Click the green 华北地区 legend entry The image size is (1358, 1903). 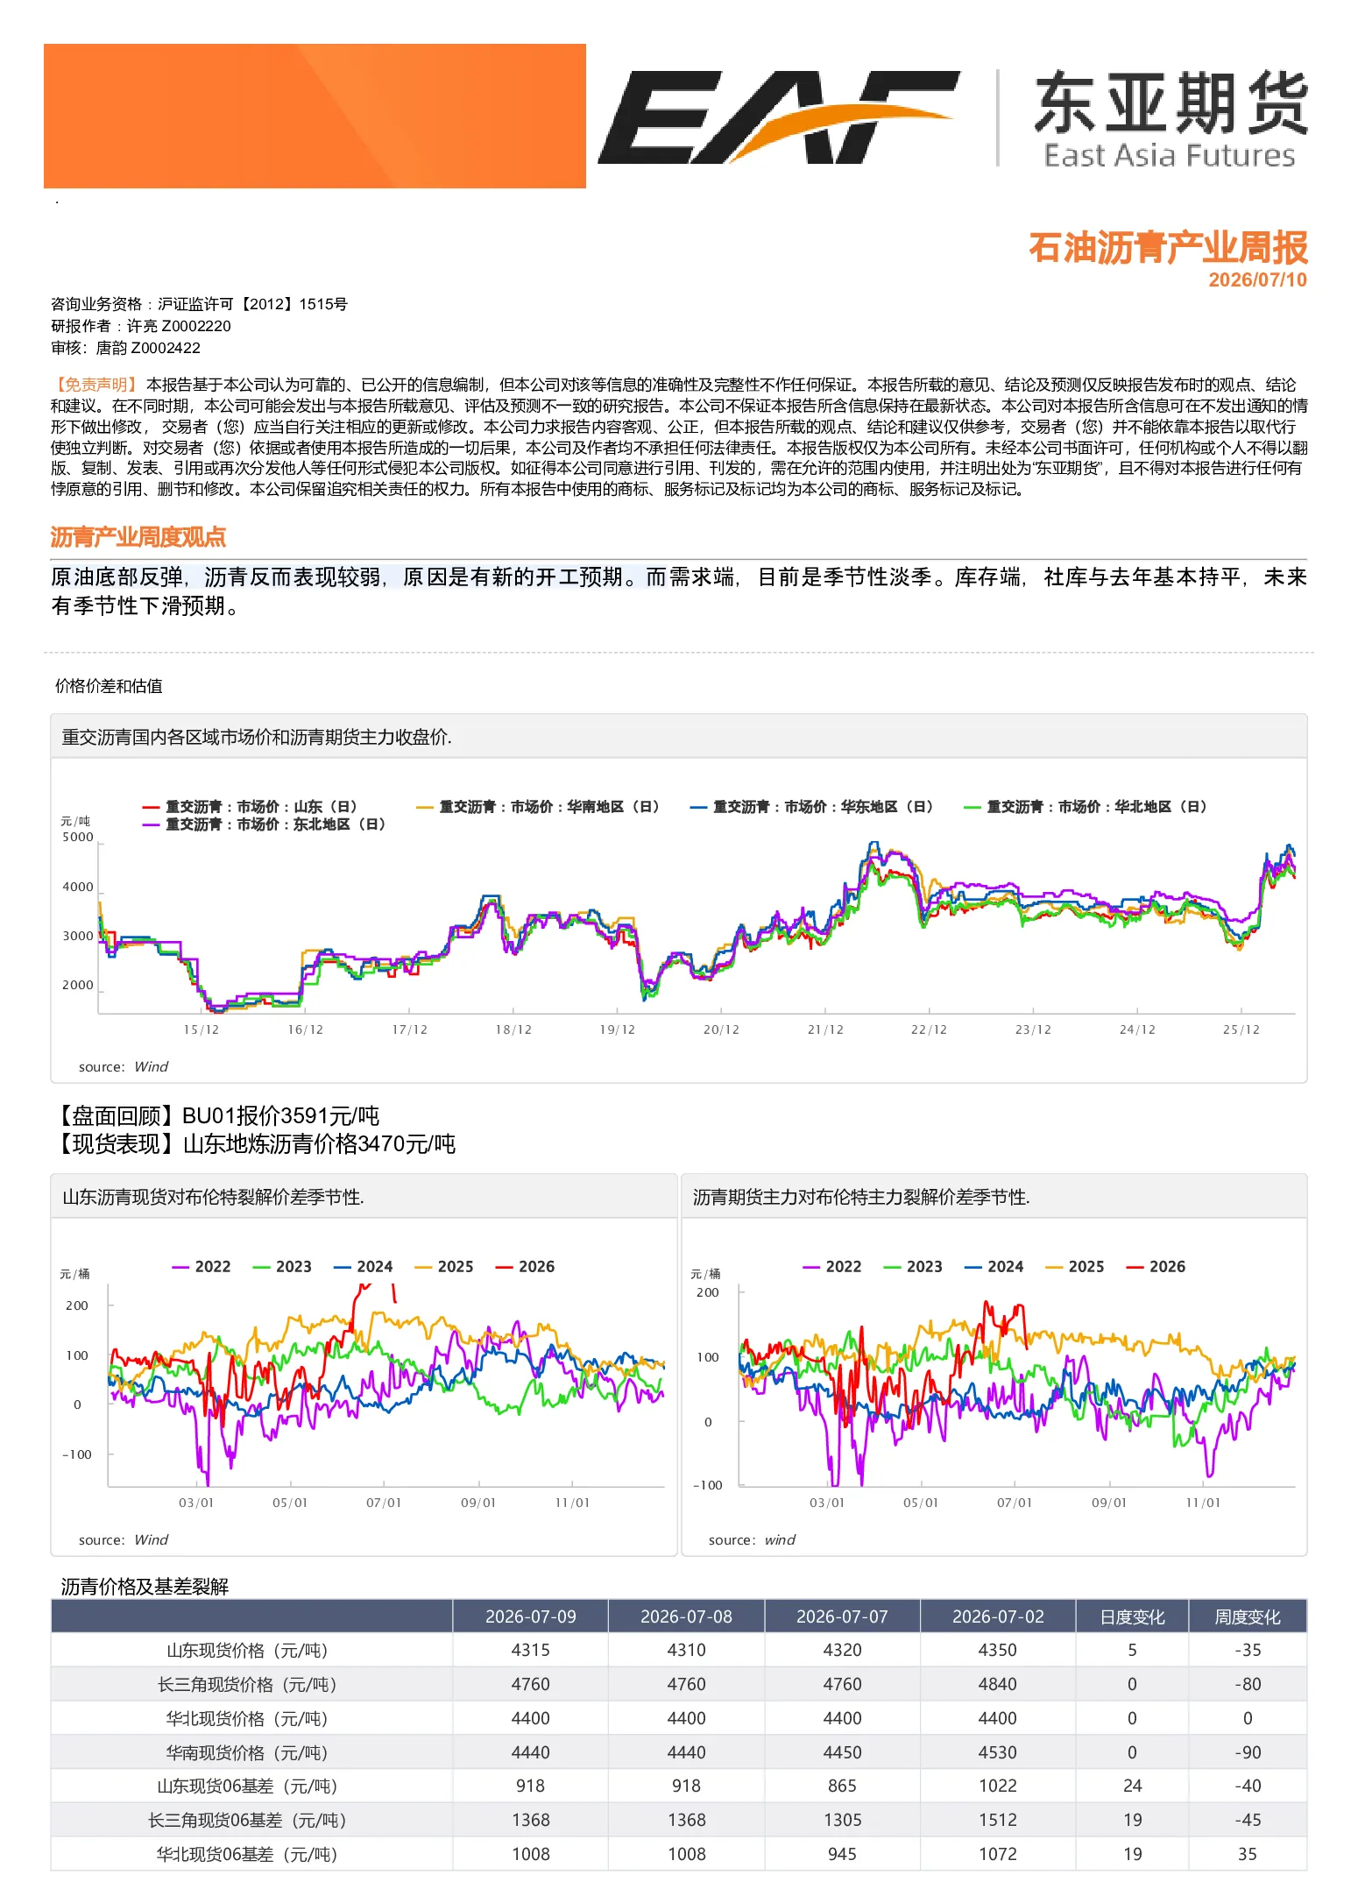pyautogui.click(x=1086, y=807)
